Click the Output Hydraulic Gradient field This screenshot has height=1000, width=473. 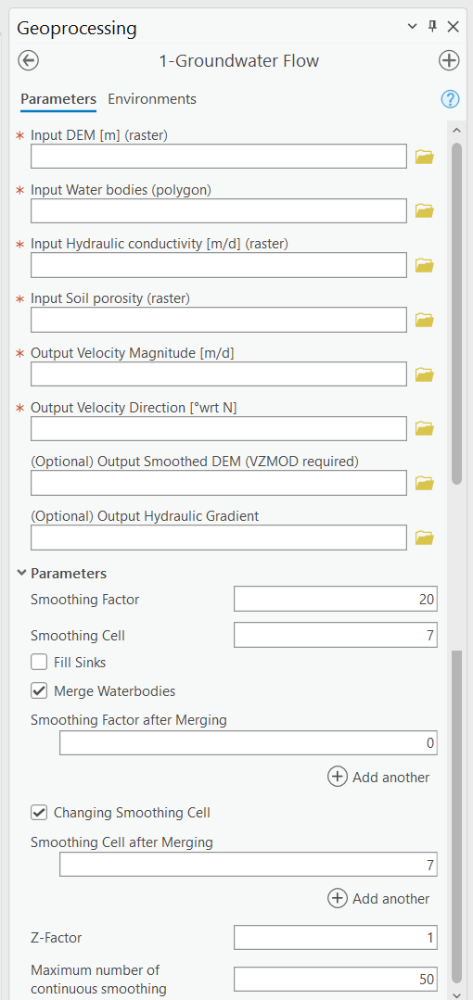tap(218, 538)
